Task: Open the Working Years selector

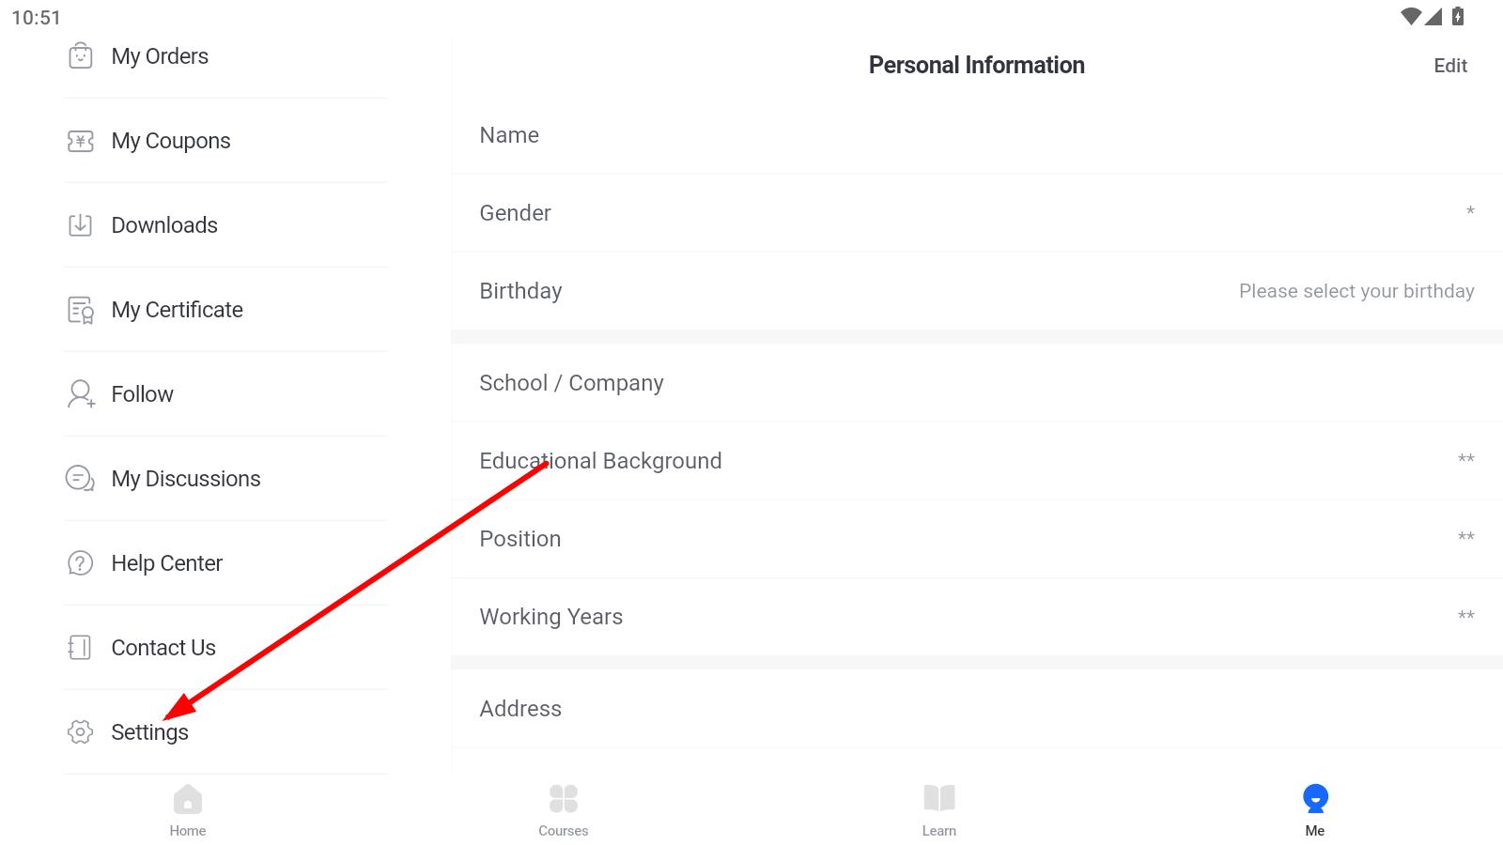Action: 977,617
